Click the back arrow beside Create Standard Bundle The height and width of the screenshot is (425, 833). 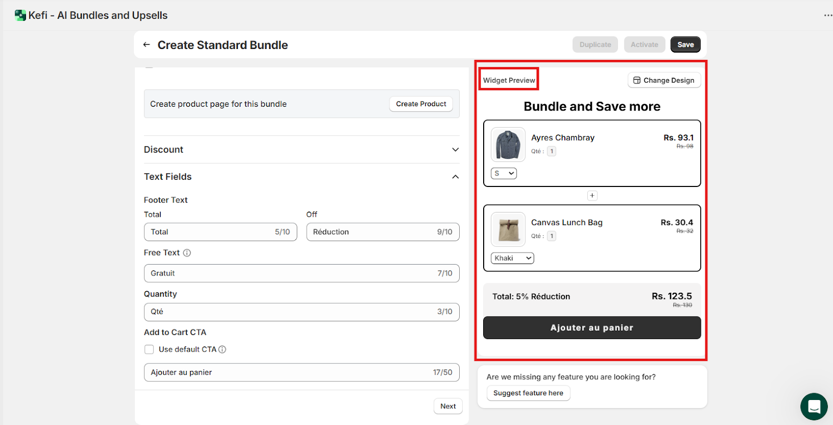[147, 45]
